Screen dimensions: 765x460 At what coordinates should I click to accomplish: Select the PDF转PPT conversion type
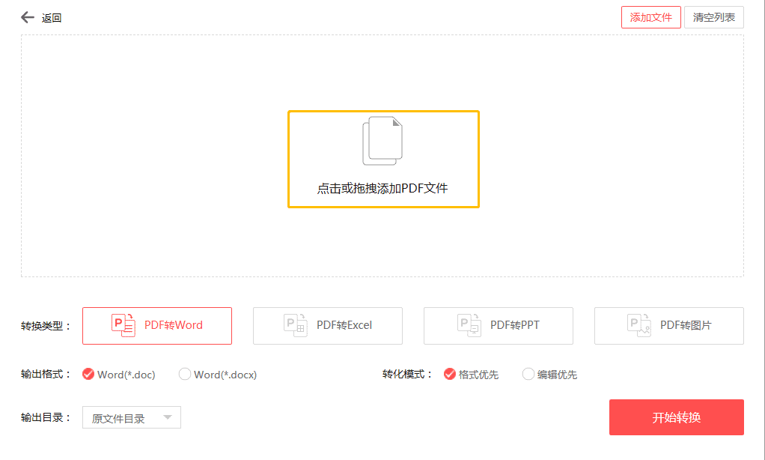tap(498, 326)
